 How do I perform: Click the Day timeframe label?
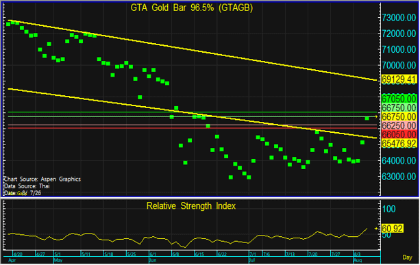407,257
